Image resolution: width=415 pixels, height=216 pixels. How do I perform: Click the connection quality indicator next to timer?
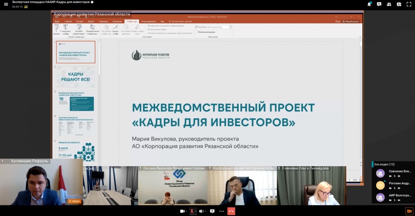point(26,7)
